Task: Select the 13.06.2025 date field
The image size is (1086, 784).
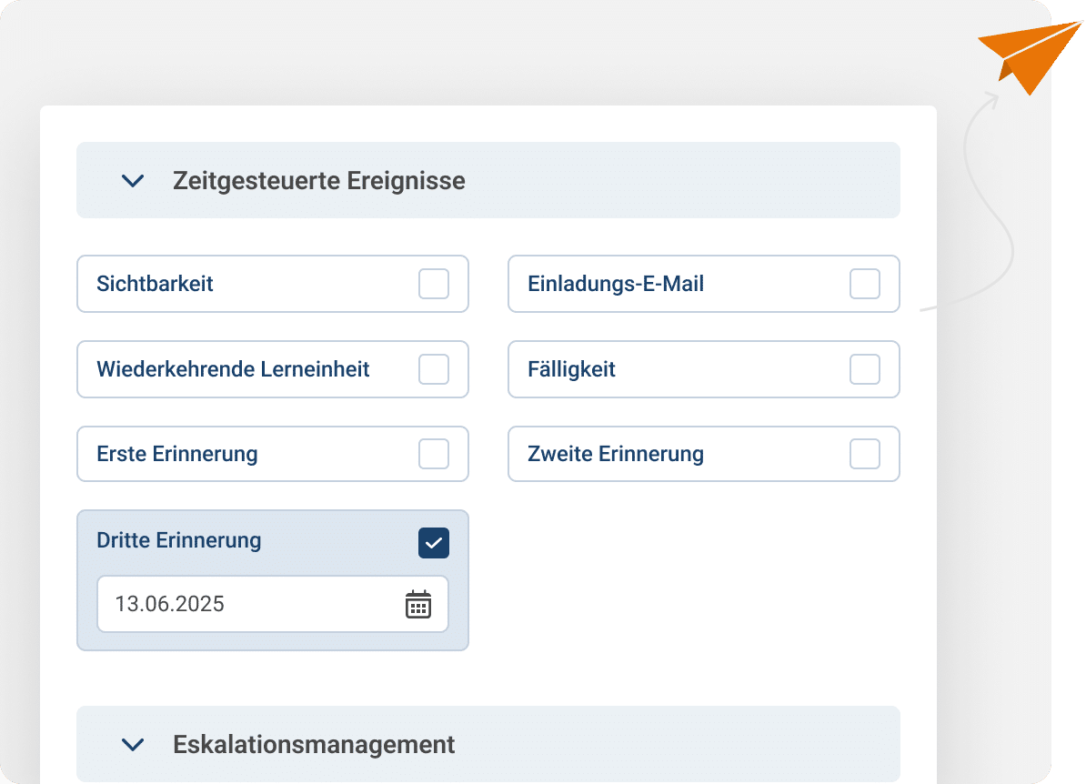Action: click(273, 604)
